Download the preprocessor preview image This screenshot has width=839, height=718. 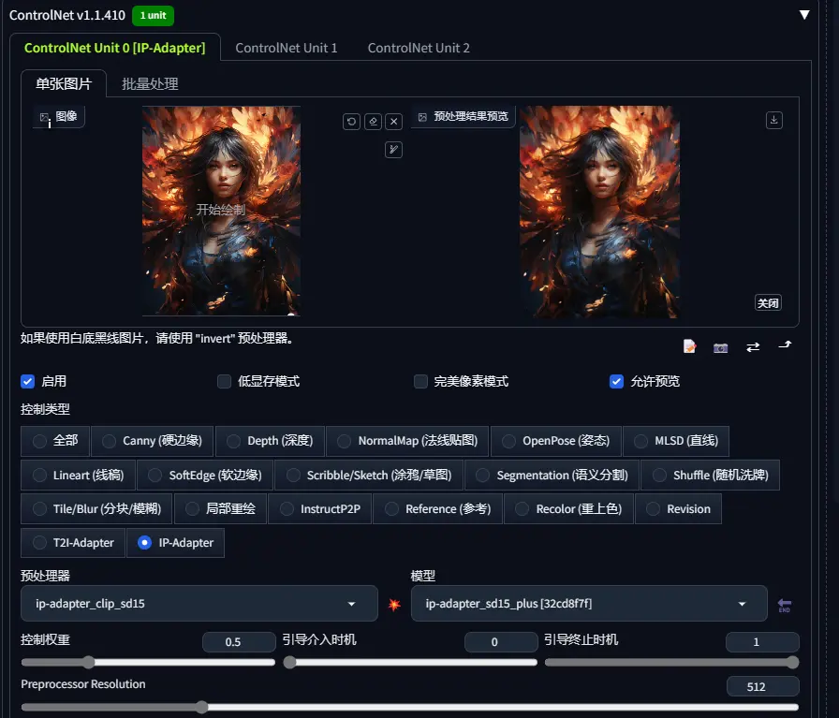(773, 120)
